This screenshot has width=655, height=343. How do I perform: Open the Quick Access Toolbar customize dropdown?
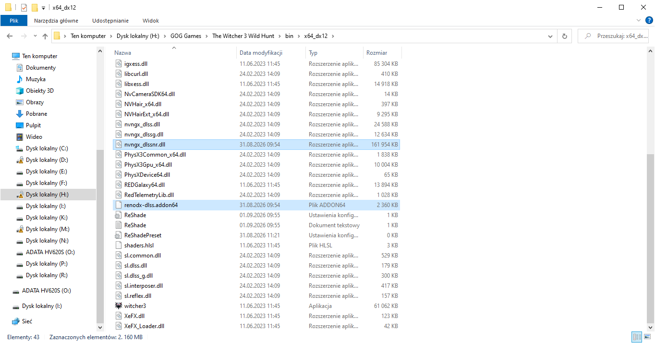(43, 8)
